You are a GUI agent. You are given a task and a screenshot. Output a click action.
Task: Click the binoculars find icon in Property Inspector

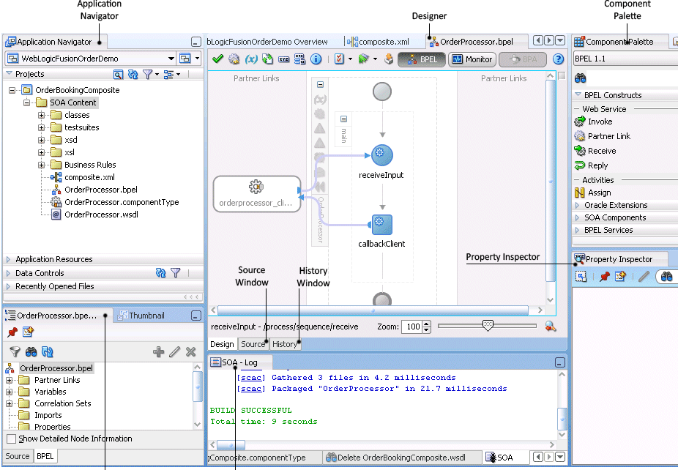coord(666,276)
